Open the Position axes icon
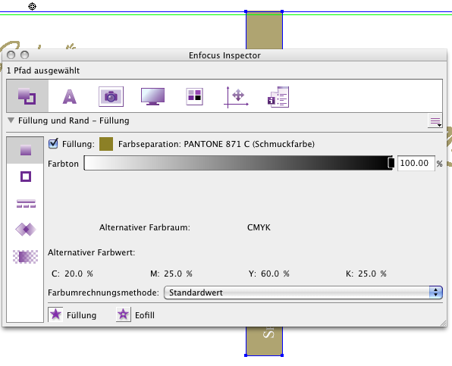Screen dimensions: 452x366 (236, 97)
